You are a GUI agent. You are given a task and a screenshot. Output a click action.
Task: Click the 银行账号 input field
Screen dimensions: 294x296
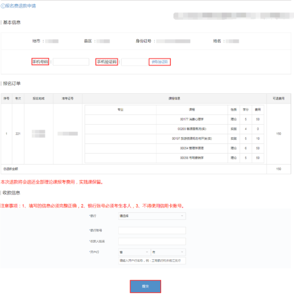[152, 231]
